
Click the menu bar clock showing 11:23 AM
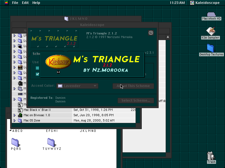177,3
